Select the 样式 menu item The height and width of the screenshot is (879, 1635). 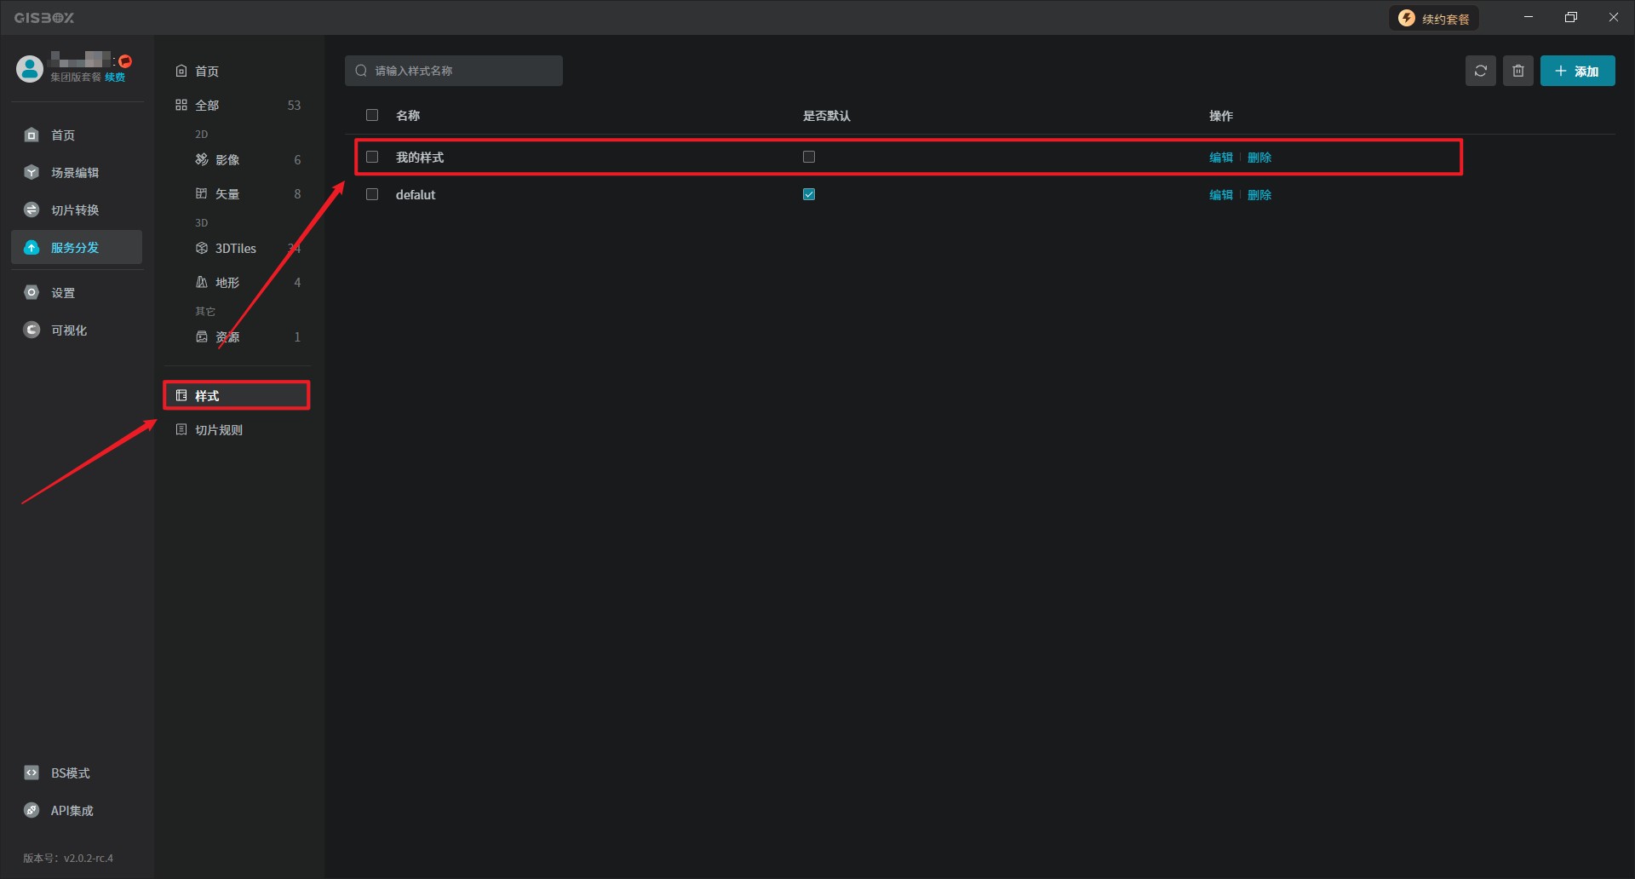tap(207, 396)
